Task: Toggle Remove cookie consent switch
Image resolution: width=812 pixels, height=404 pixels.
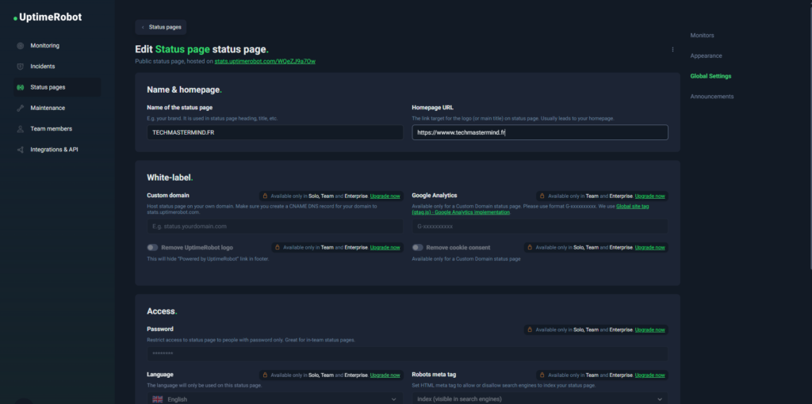Action: click(x=417, y=247)
